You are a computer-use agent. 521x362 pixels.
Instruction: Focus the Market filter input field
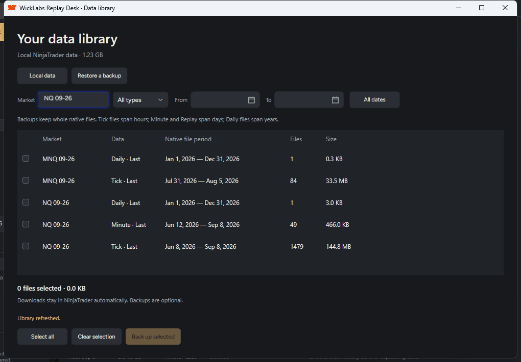click(74, 99)
